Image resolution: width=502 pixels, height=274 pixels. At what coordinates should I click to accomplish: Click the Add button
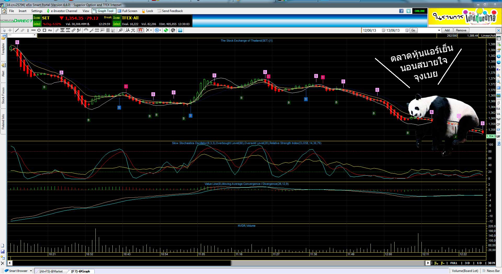(x=447, y=30)
